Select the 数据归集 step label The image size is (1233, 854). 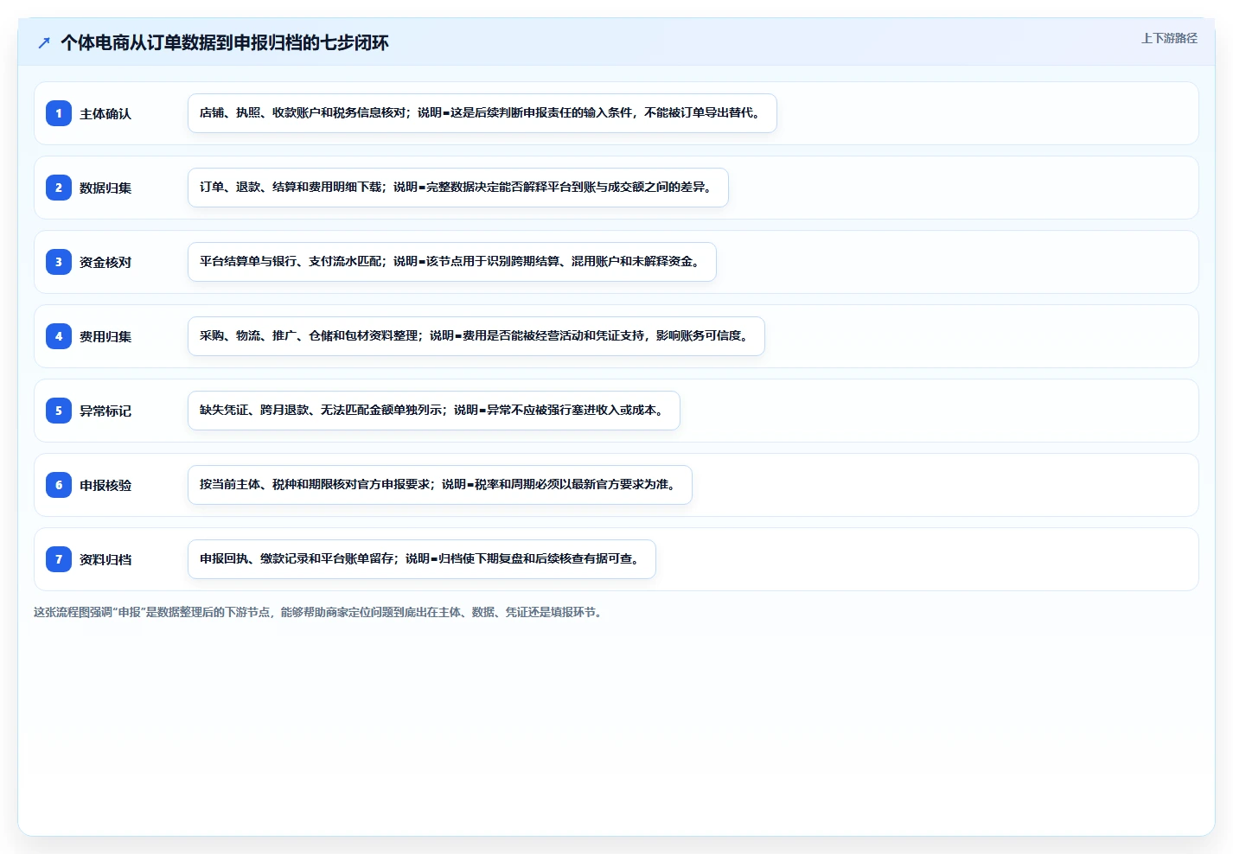(x=105, y=188)
